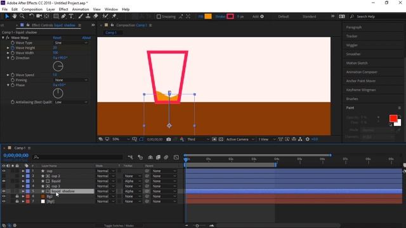Select the Puppet Pin tool
This screenshot has height=228, width=406.
[114, 16]
